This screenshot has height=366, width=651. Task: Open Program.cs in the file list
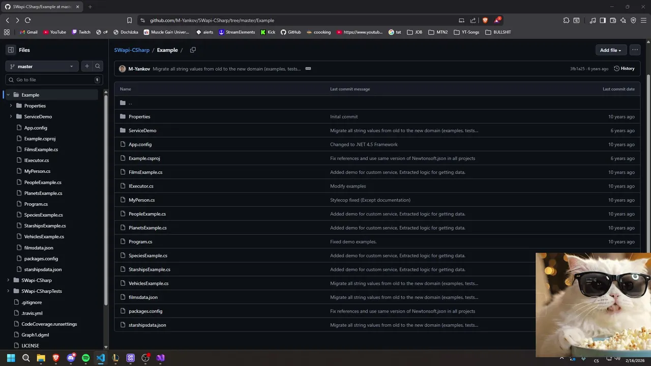(x=140, y=242)
